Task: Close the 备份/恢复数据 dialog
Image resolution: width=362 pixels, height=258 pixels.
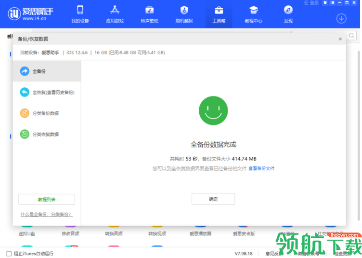Action: click(340, 39)
